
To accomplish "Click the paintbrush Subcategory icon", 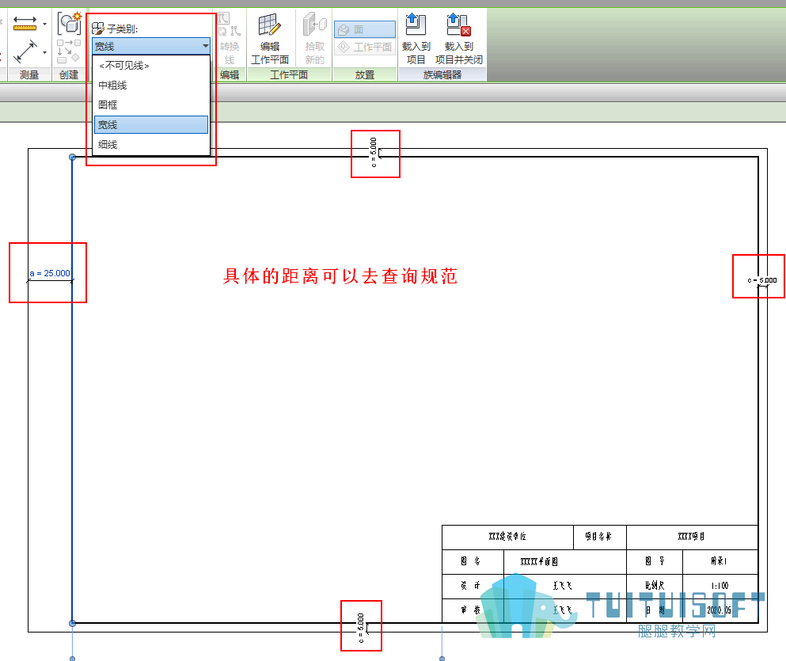I will click(x=98, y=28).
